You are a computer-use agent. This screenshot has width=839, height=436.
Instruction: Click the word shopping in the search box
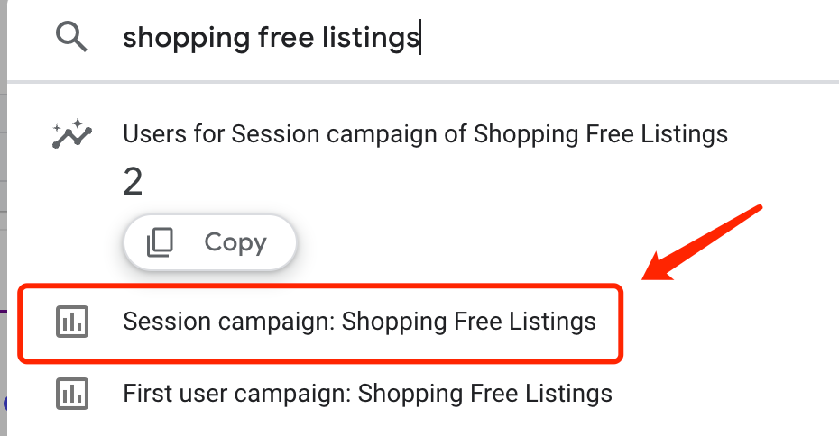(186, 38)
